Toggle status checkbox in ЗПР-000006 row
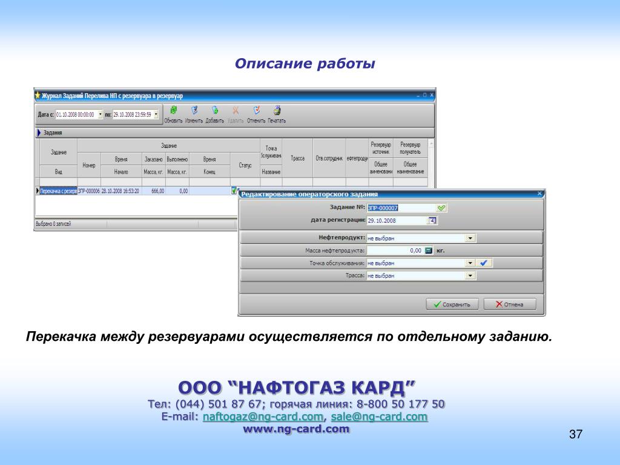This screenshot has height=465, width=620. [234, 191]
